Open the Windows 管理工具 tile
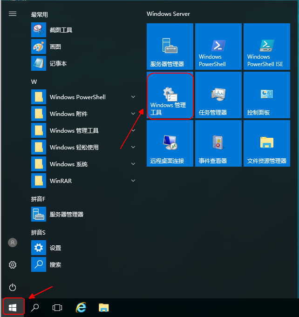 coord(170,95)
